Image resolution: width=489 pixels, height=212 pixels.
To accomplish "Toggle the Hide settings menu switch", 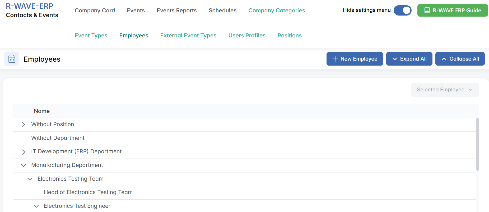I will pos(402,11).
